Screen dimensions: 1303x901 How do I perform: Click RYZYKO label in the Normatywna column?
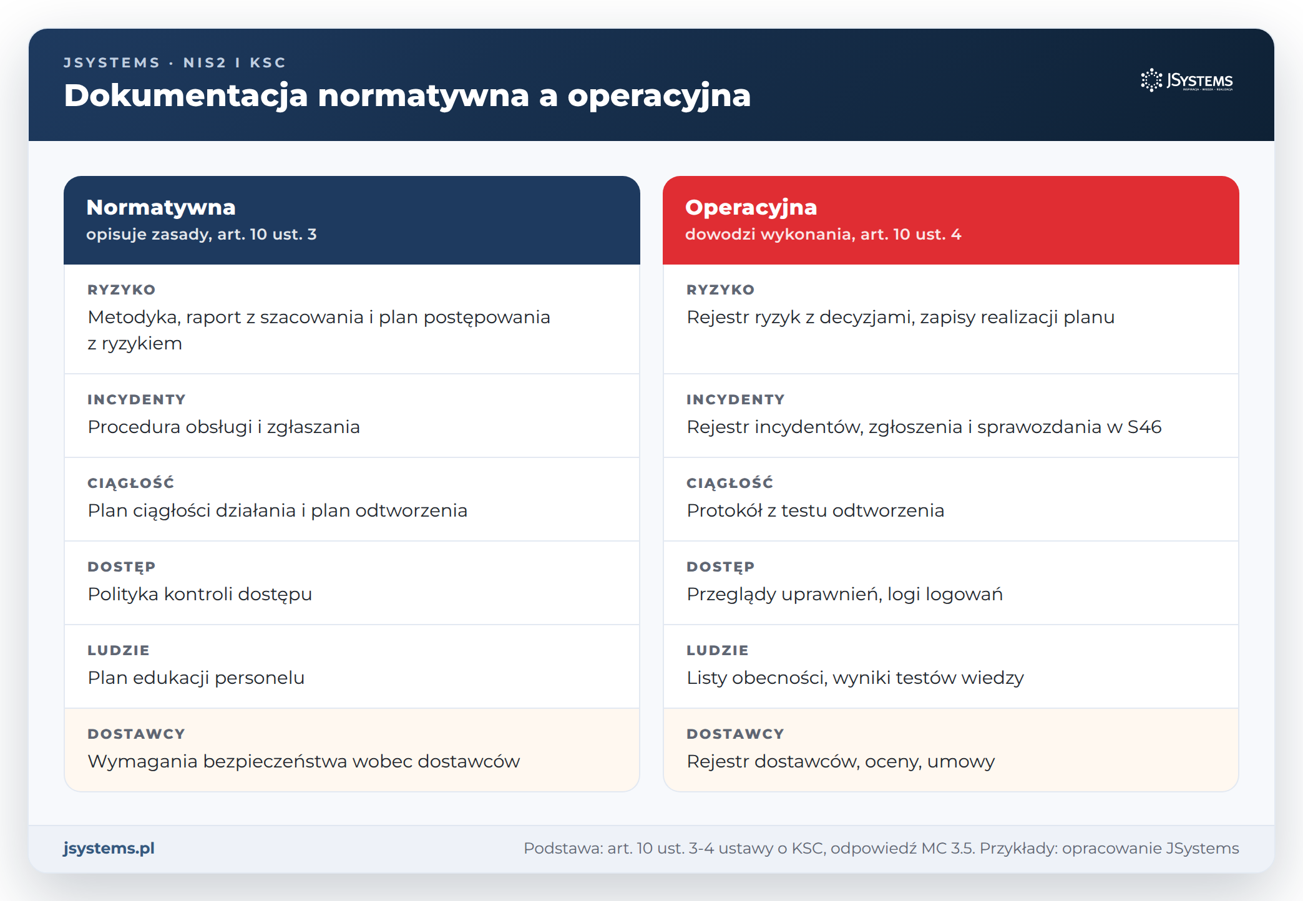[x=122, y=290]
